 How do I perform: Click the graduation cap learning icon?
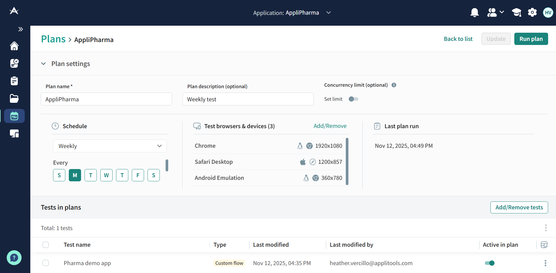click(x=516, y=13)
